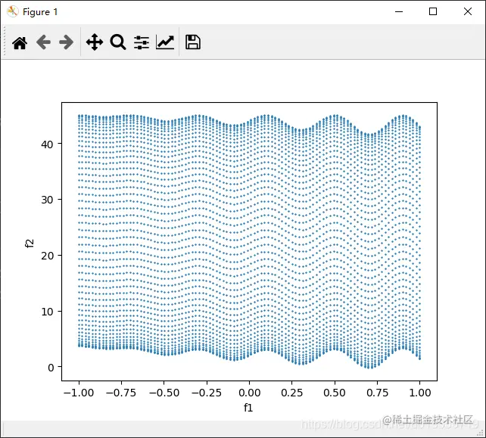Click the 0.50 x-axis tick label
The width and height of the screenshot is (486, 438).
(x=335, y=393)
